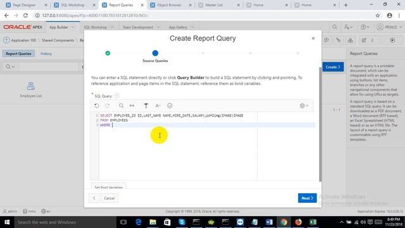Undo the last edit in SQL editor
Screen dimensions: 405x228
[97, 106]
